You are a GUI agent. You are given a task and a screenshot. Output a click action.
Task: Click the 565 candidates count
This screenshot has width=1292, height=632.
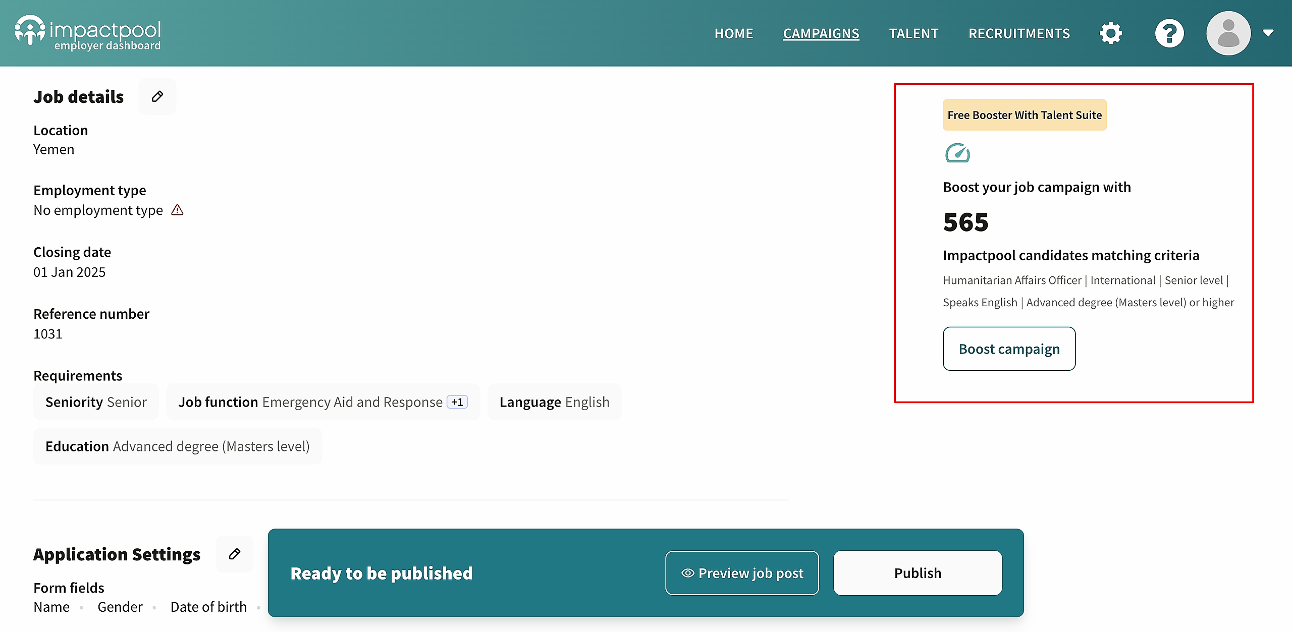965,222
